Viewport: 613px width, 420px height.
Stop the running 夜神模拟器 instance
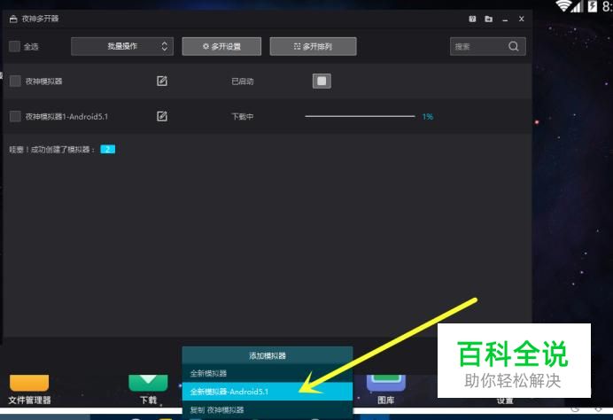coord(322,81)
